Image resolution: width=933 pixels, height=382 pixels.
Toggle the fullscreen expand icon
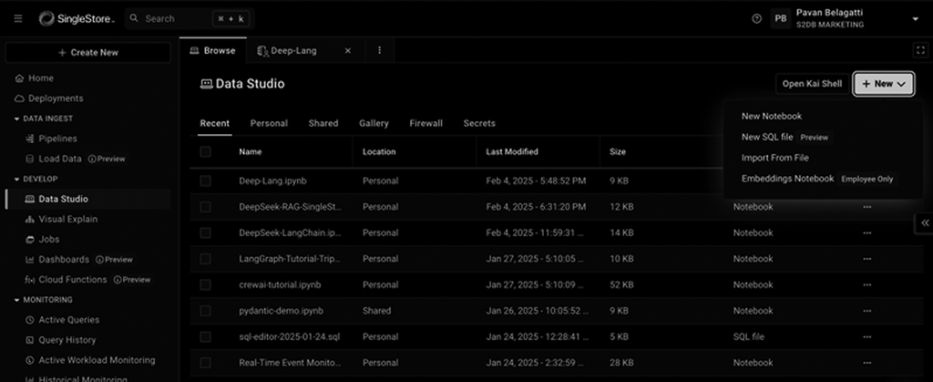pyautogui.click(x=920, y=50)
